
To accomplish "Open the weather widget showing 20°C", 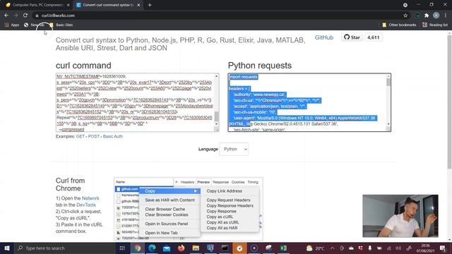I will [x=316, y=248].
